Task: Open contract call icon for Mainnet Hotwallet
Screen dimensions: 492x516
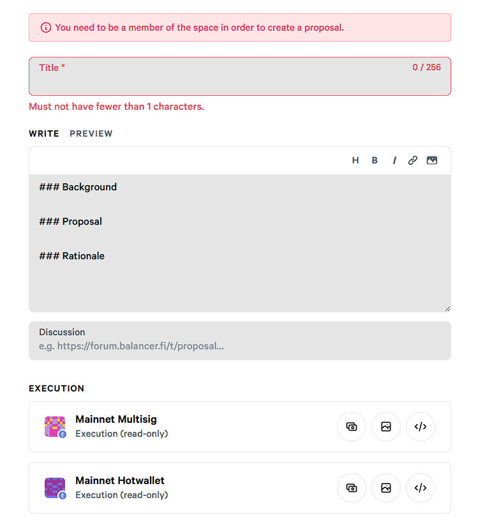Action: tap(421, 488)
